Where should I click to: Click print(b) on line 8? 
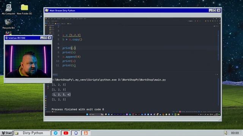[x=69, y=53]
